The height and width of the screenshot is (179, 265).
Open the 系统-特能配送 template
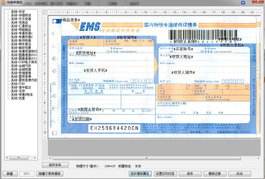[x=21, y=30]
